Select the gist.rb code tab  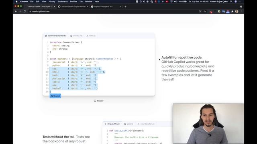pos(128,124)
